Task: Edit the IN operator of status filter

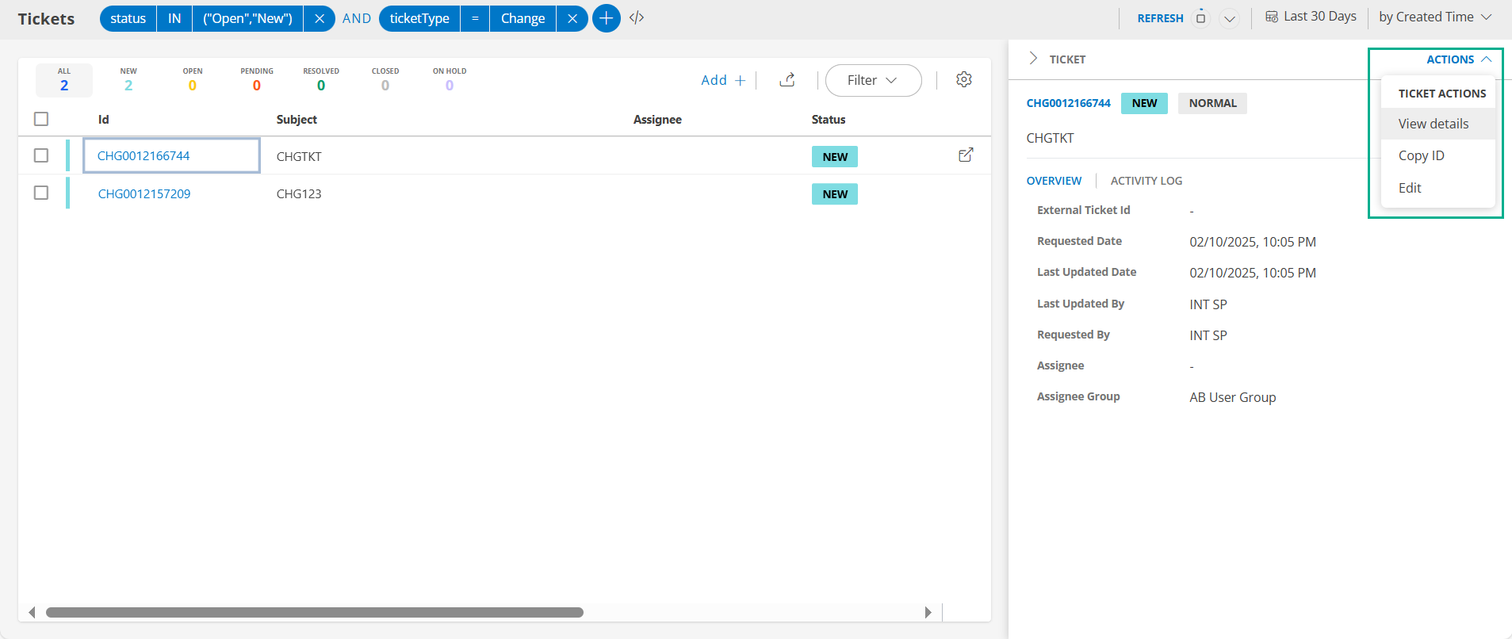Action: coord(174,18)
